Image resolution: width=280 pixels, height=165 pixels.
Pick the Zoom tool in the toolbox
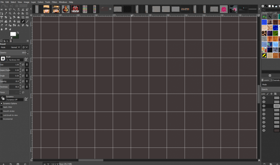(x=10, y=13)
